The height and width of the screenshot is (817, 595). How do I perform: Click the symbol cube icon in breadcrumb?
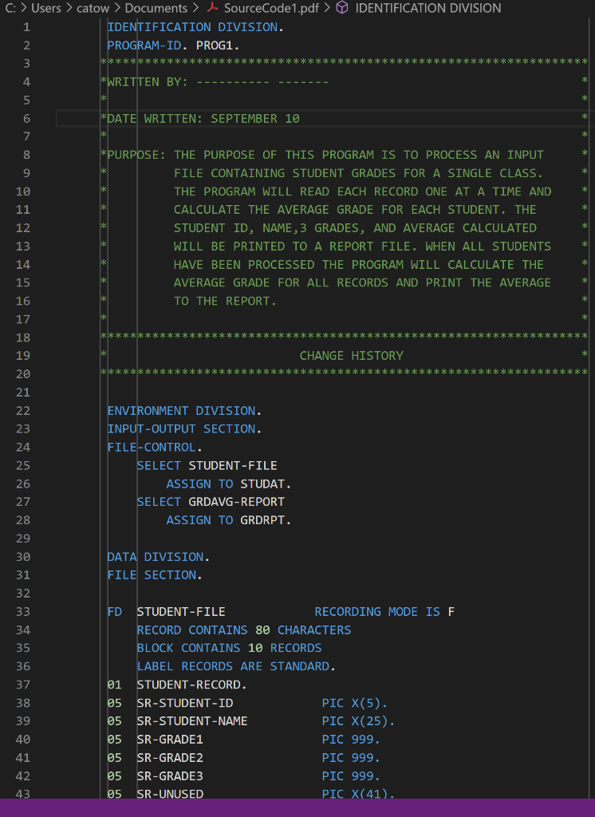point(342,7)
